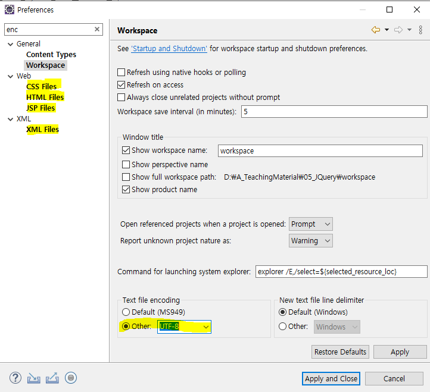This screenshot has width=430, height=392.
Task: Select Content Types in the tree
Action: point(51,55)
